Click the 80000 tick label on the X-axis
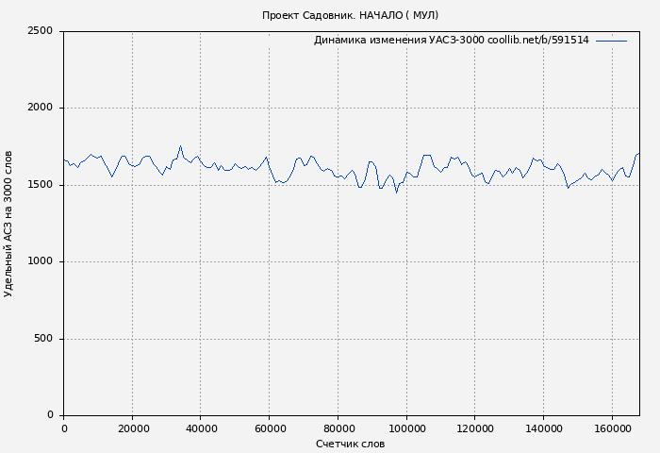Viewport: 660px width, 453px height. coord(338,428)
